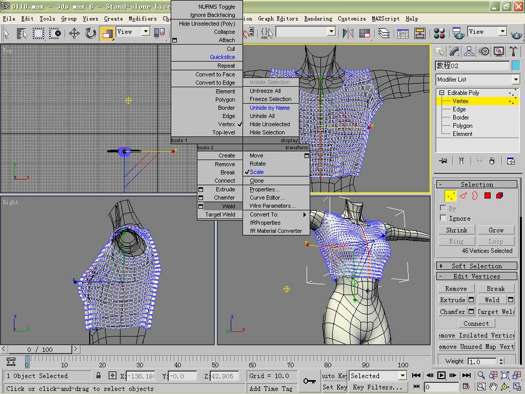Activate the Arc Rotate viewport tool
525x394 pixels.
coord(504,387)
